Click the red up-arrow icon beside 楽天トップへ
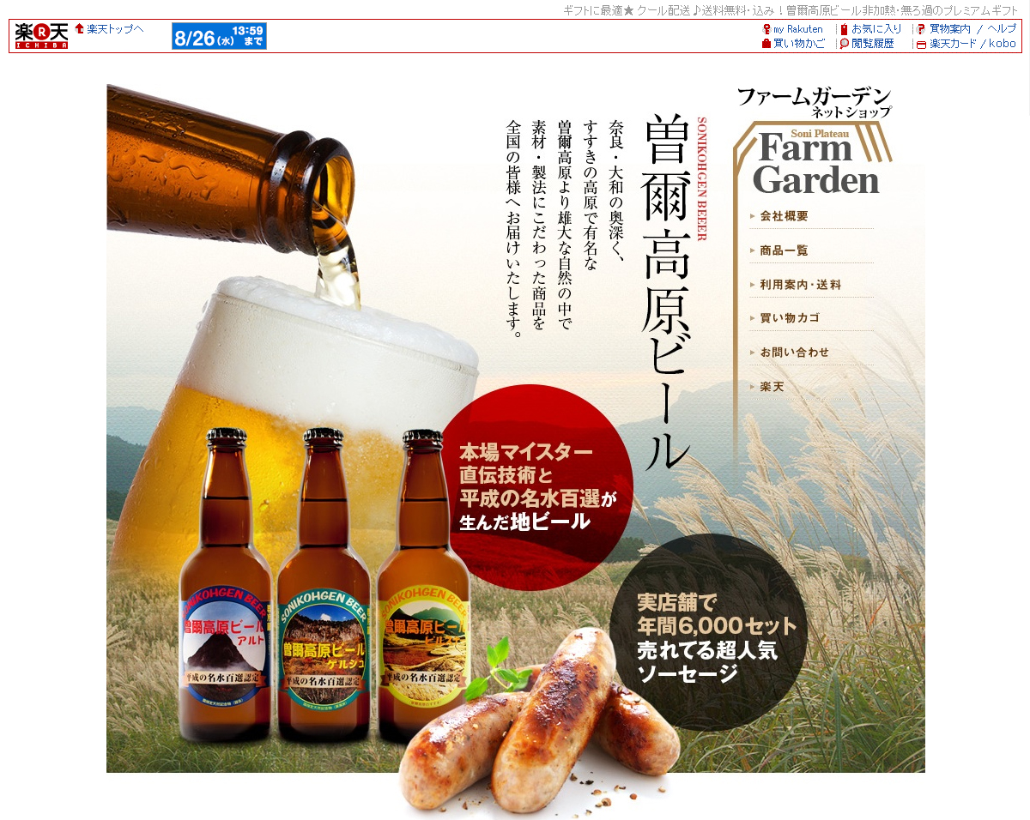 [80, 28]
